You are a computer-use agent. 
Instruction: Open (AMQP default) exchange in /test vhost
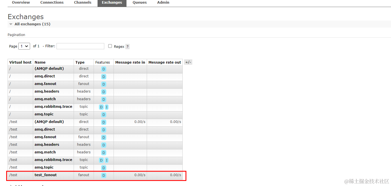[x=49, y=122]
